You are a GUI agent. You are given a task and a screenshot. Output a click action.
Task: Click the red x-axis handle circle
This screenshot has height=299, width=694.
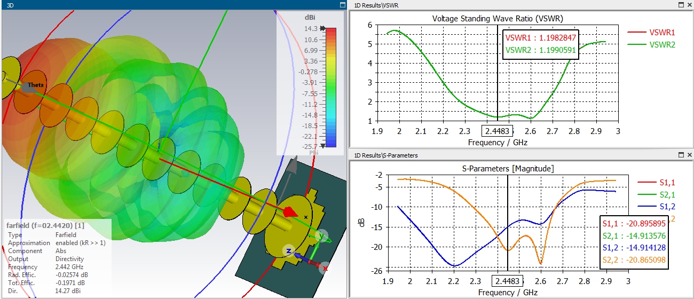324,268
